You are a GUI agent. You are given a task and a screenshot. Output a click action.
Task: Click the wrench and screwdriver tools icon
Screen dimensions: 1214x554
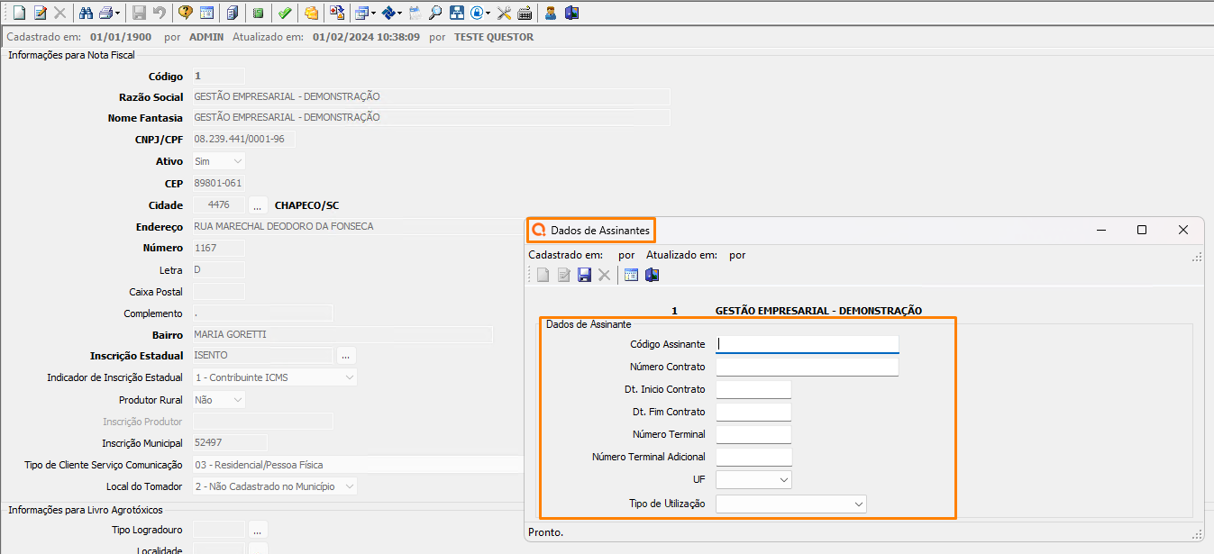click(504, 13)
